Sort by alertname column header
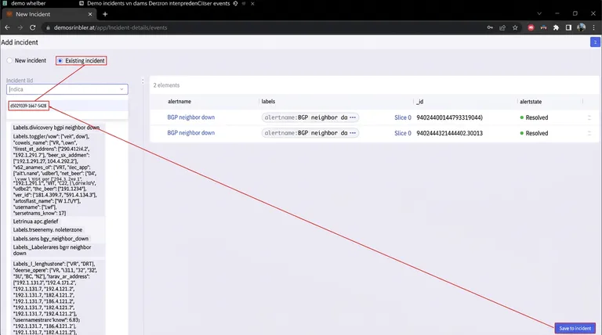 [180, 102]
